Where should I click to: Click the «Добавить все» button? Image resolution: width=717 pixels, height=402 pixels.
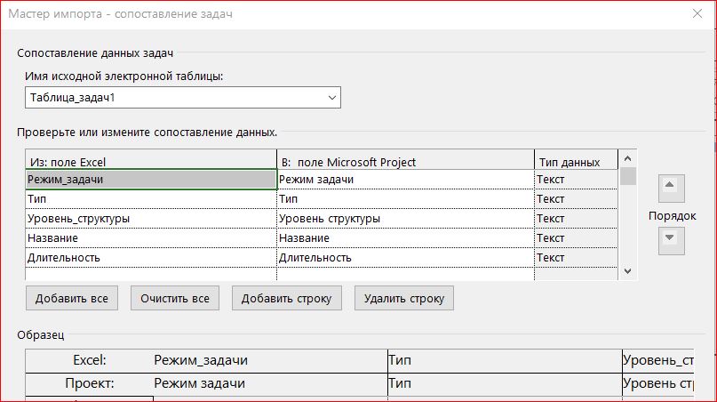pos(72,298)
